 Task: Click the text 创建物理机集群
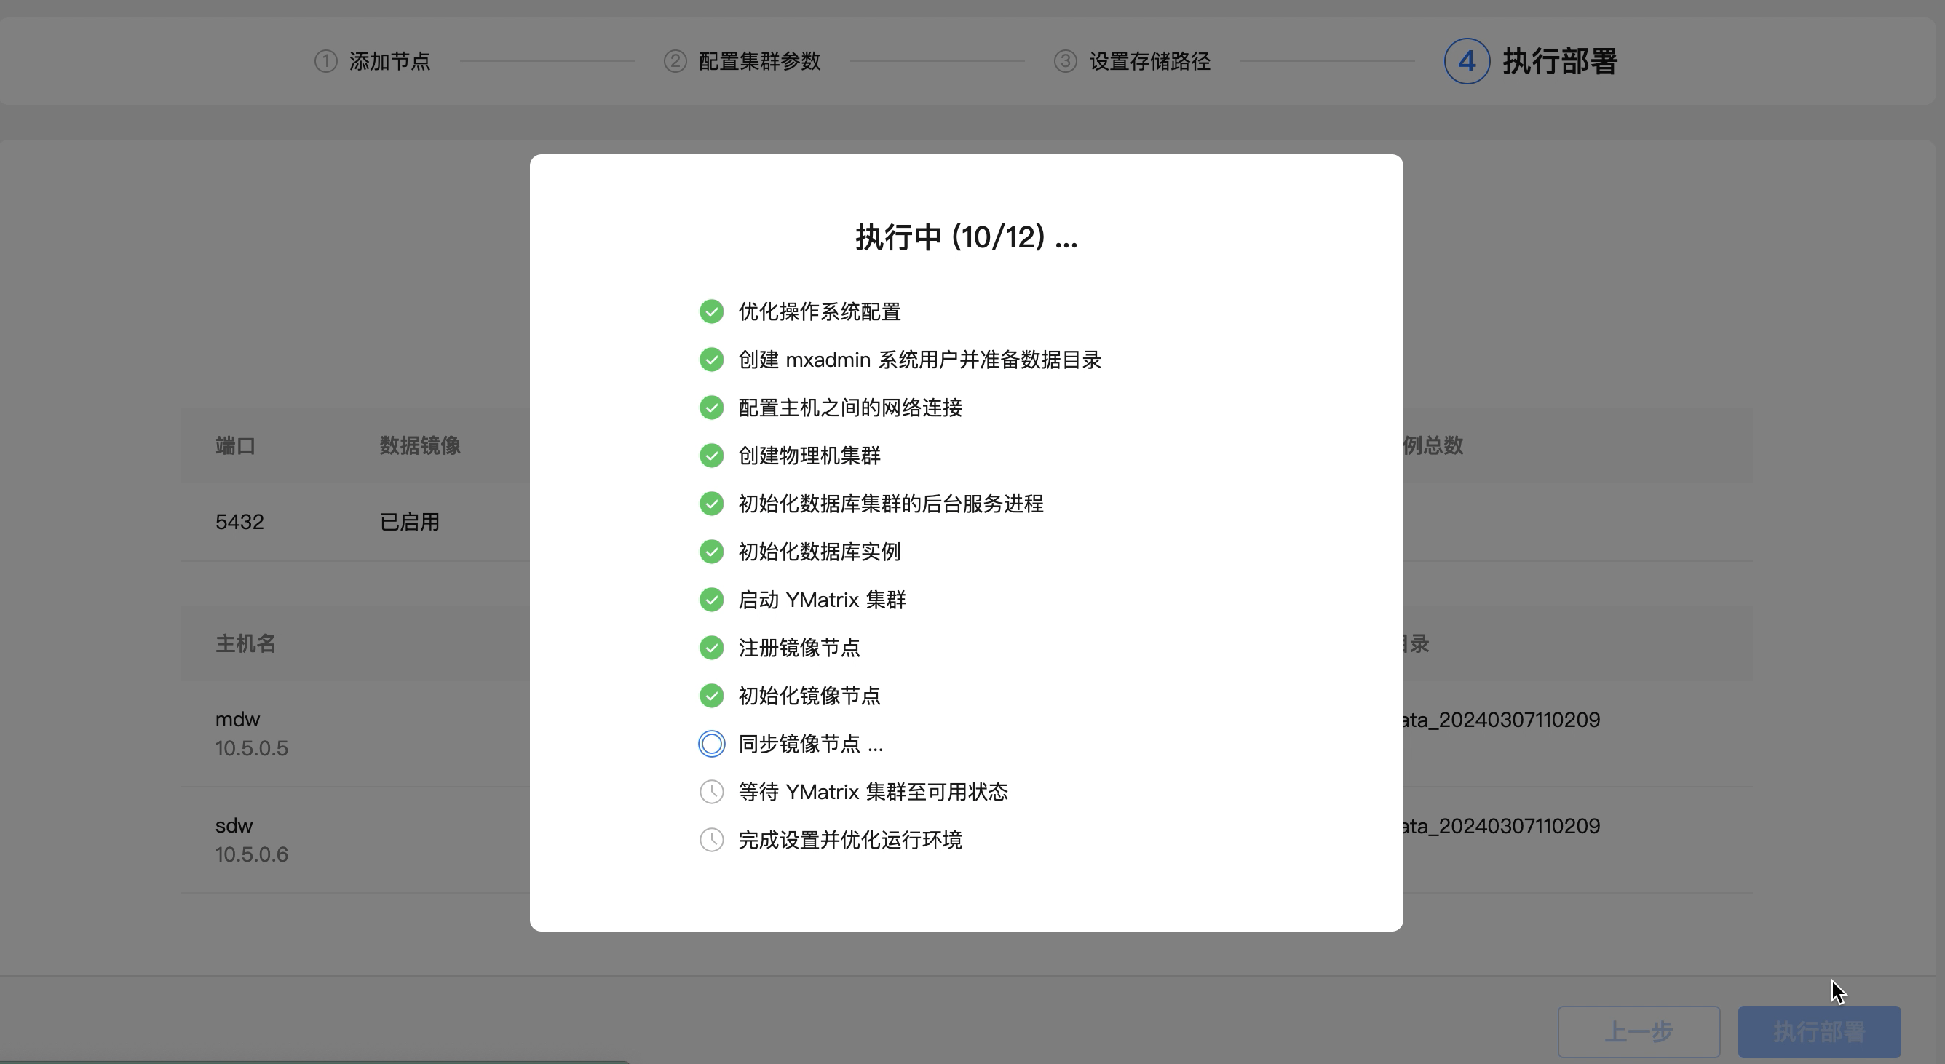click(x=809, y=456)
